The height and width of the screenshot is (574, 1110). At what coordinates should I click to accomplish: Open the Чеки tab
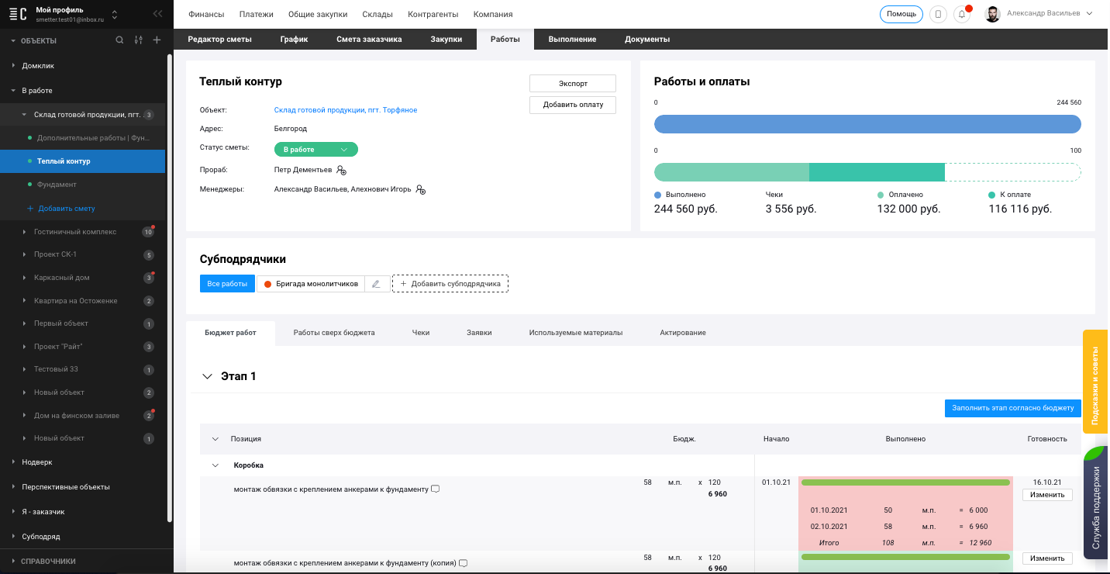(x=421, y=333)
